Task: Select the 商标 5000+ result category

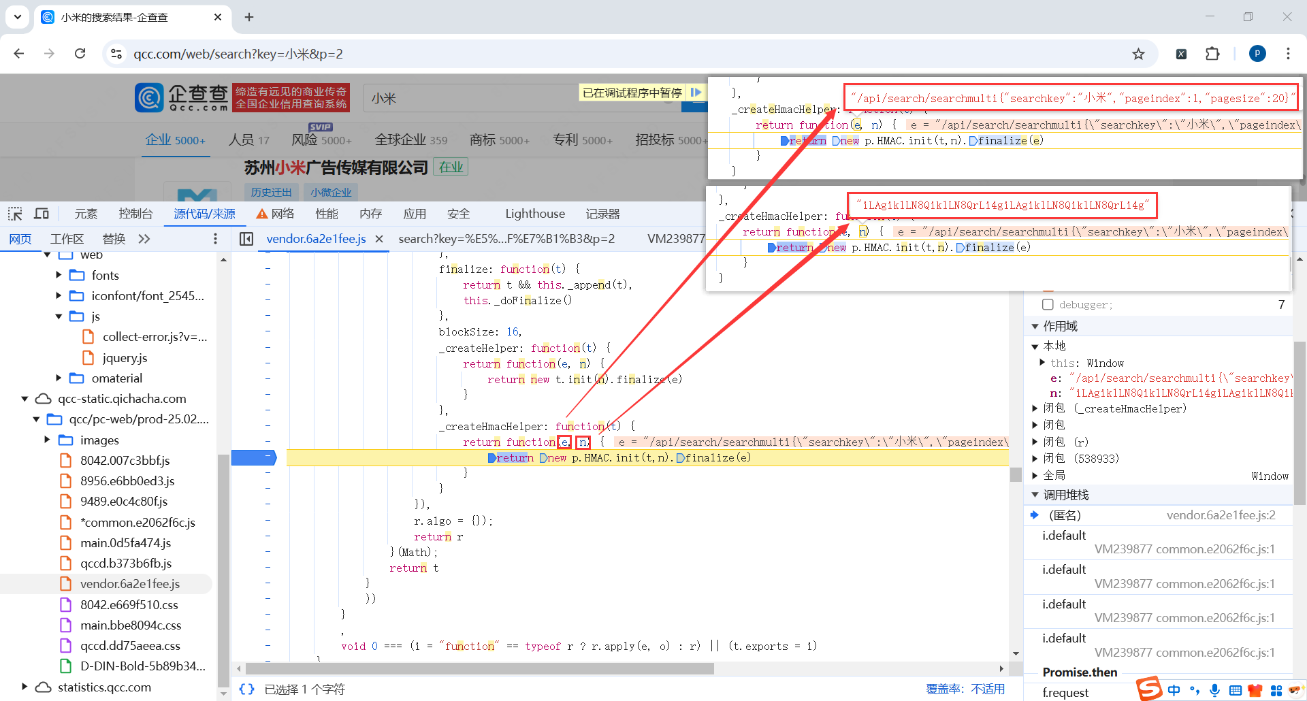Action: coord(500,140)
